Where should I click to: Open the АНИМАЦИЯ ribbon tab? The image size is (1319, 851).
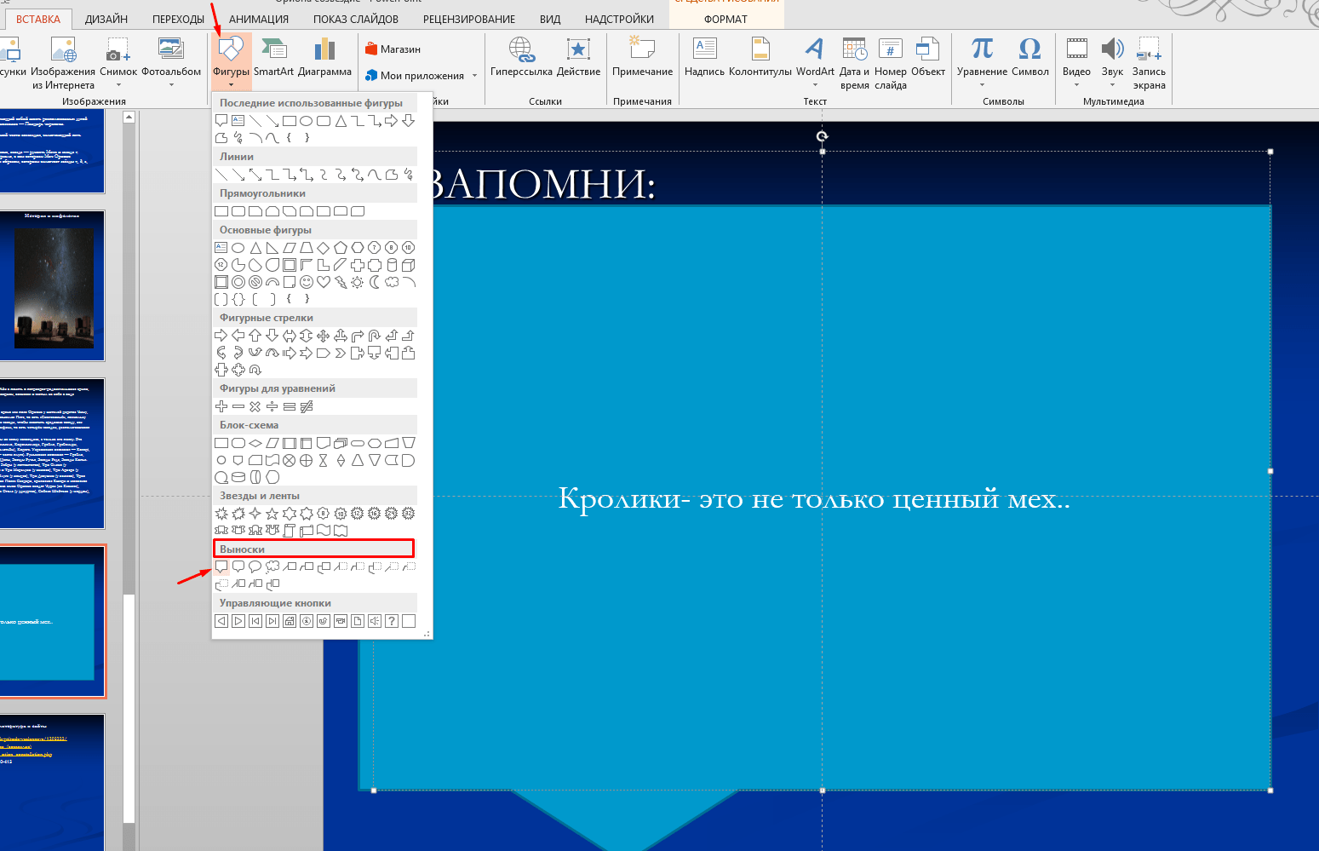(259, 19)
